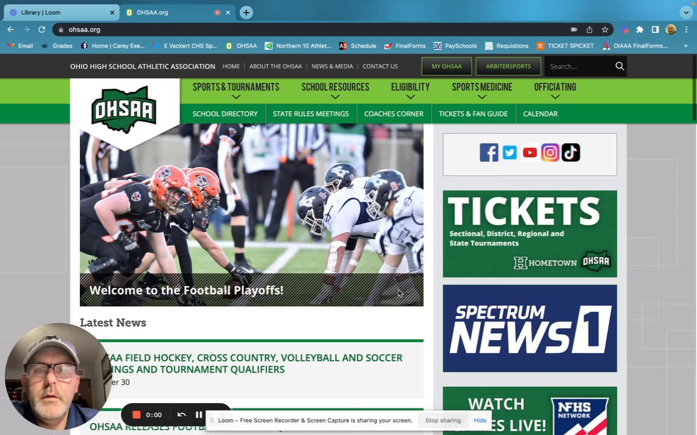Open the Football Playoffs hero image
Screen dimensions: 697x435
click(252, 215)
